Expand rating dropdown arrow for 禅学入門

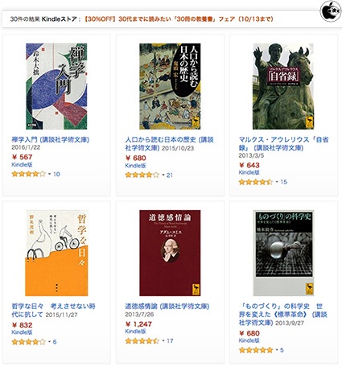(50, 174)
